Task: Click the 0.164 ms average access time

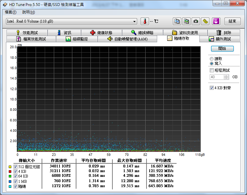Action: coord(97,176)
